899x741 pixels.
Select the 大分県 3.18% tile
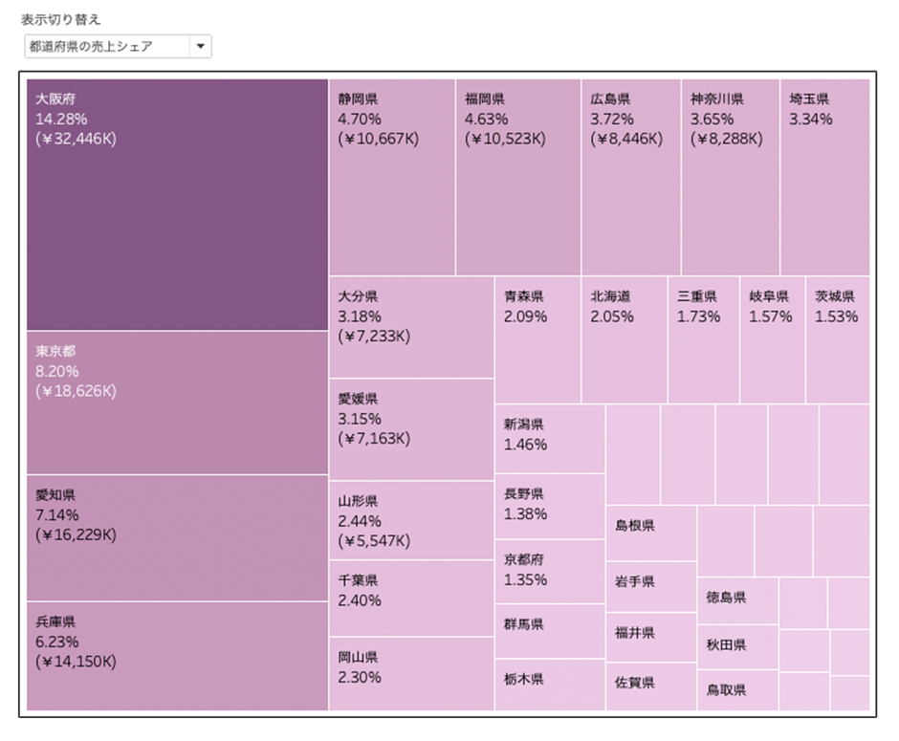coord(411,327)
